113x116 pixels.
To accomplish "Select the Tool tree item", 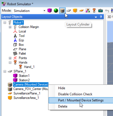I will click(22, 36).
